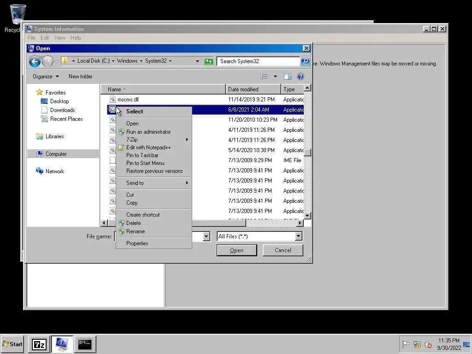The image size is (472, 354).
Task: Click the shield icon beside Run as administrator
Action: (121, 132)
